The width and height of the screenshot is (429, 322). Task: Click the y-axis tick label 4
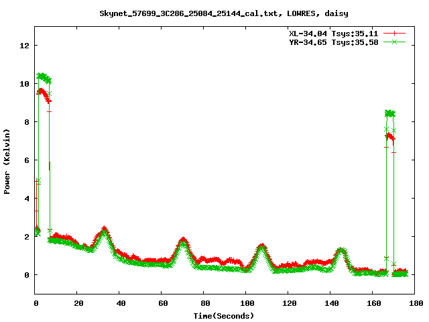(27, 199)
